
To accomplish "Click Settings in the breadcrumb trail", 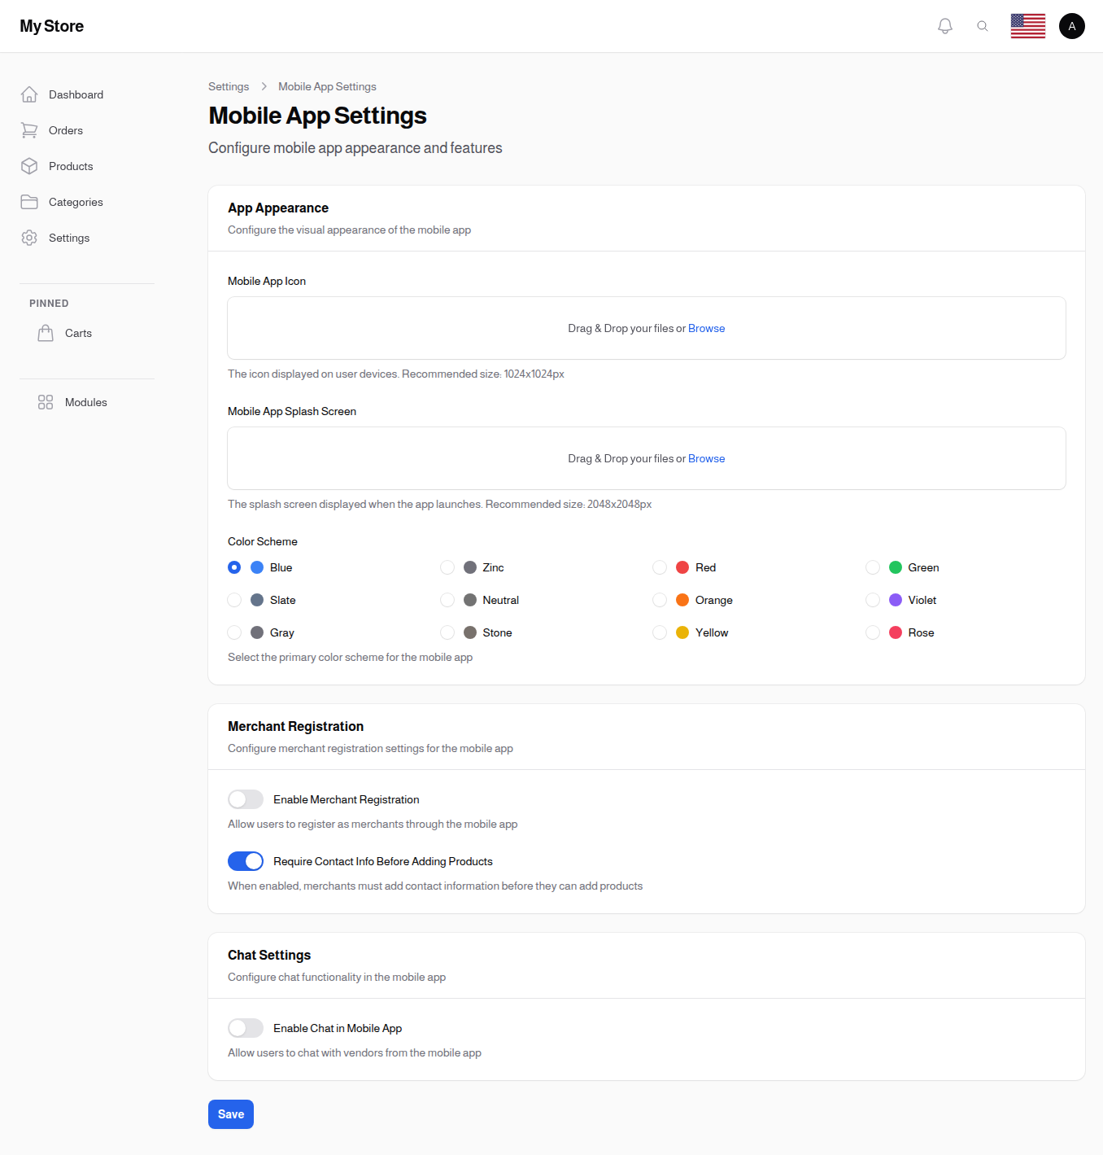I will 229,86.
